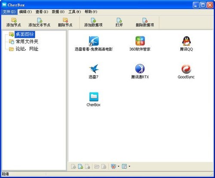Click the 打开 toolbar button
Viewport: 215px width, 178px height.
[x=119, y=22]
